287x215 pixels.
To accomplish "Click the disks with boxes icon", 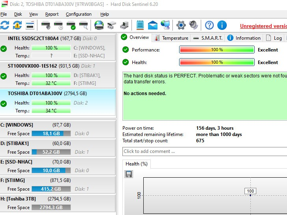I will tap(112, 25).
